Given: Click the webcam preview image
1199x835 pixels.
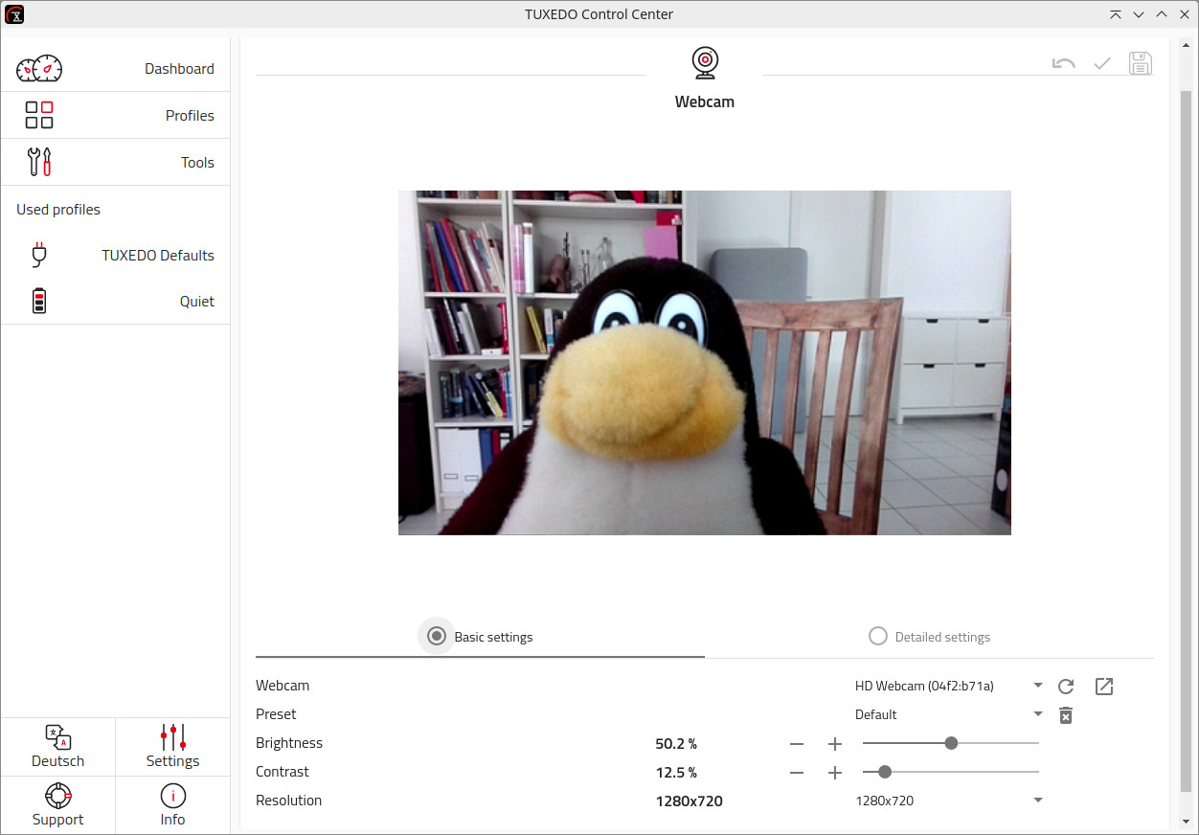Looking at the screenshot, I should (x=705, y=363).
